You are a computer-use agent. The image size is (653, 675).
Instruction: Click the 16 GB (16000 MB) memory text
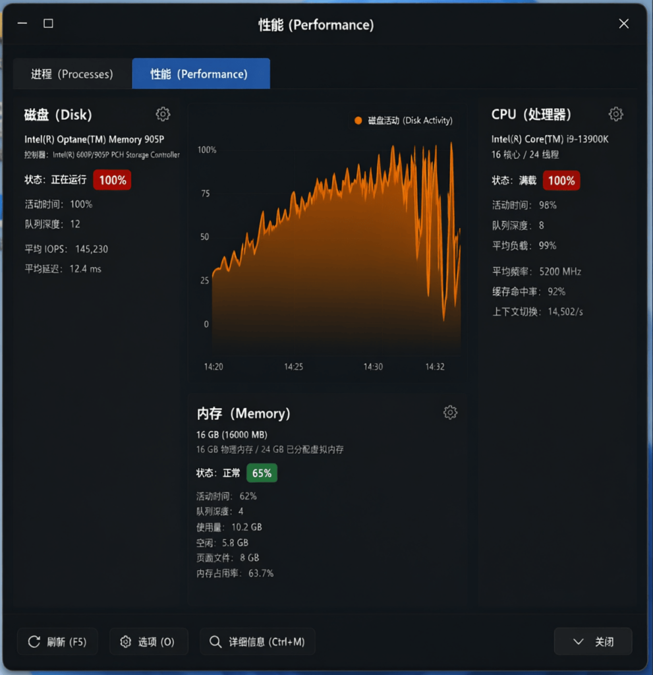pos(231,435)
